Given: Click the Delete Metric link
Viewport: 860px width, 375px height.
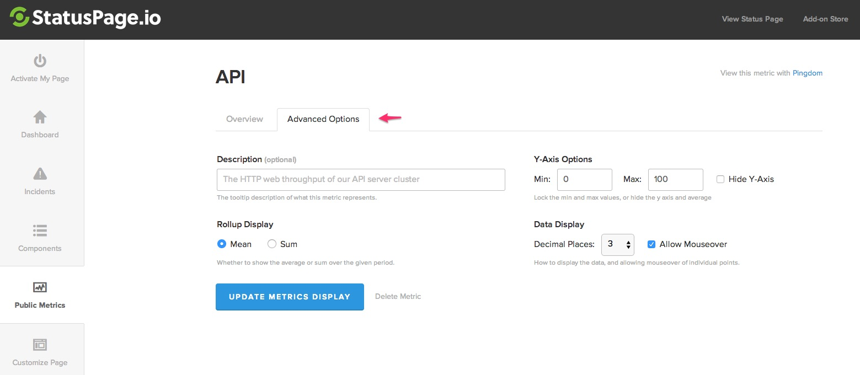Looking at the screenshot, I should coord(398,297).
